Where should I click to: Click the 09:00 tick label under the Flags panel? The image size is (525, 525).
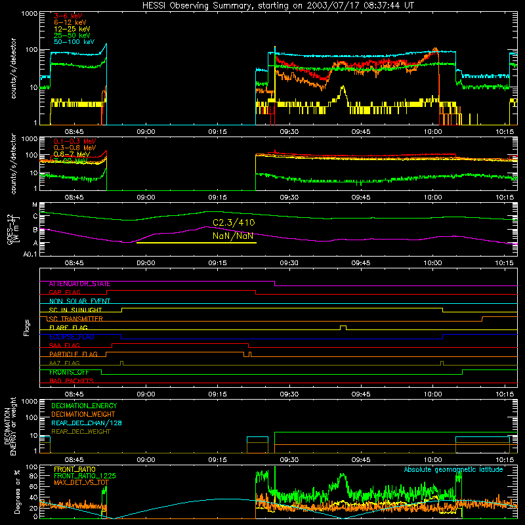coord(146,394)
